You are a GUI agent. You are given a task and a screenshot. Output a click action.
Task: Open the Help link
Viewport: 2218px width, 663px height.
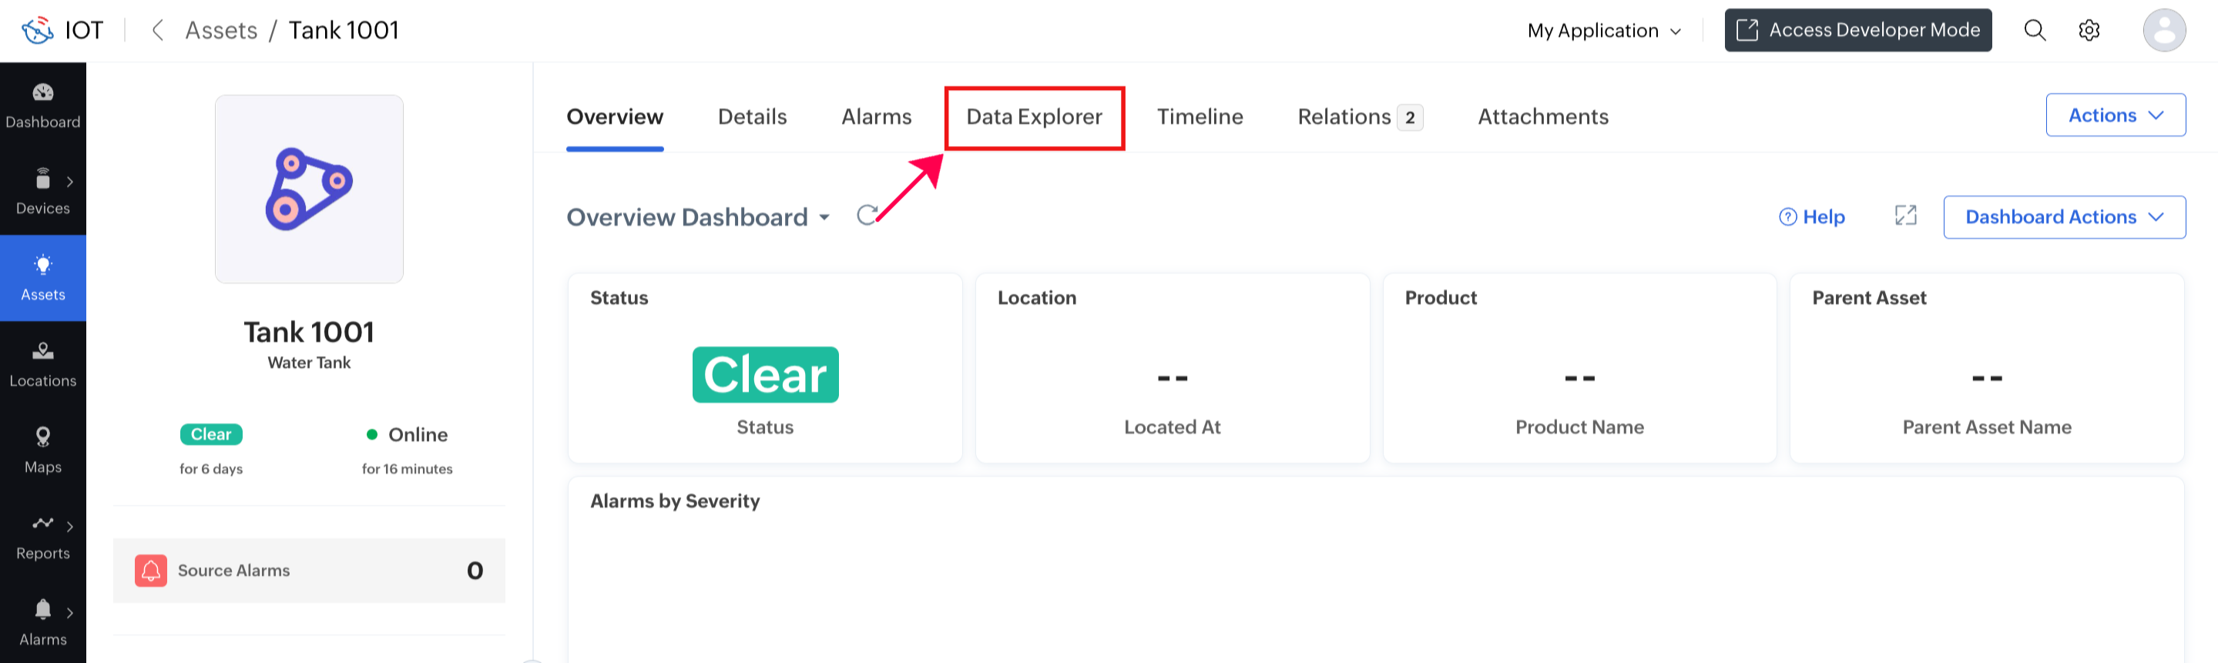[x=1811, y=217]
